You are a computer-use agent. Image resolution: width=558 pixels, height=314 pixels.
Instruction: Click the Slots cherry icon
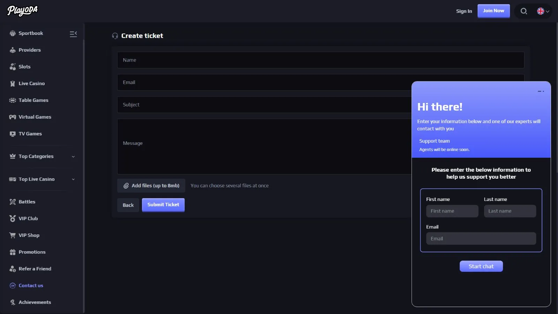(x=13, y=67)
